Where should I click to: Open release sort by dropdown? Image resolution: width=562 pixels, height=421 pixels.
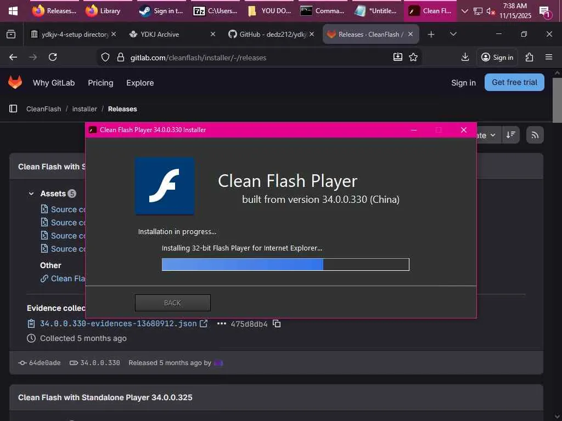[488, 135]
